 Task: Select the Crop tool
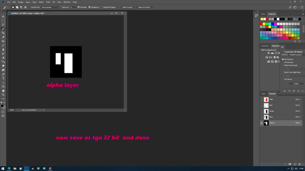(x=3, y=33)
